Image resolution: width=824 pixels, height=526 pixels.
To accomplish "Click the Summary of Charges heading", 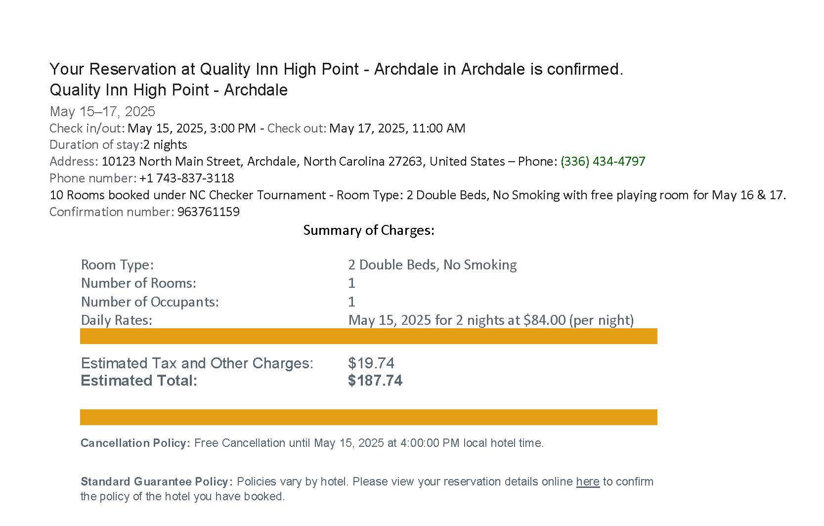I will pos(369,230).
